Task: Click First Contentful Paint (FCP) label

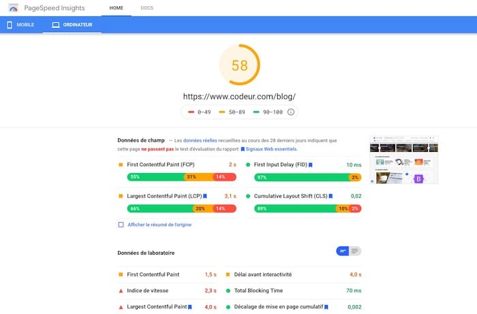Action: pyautogui.click(x=161, y=164)
